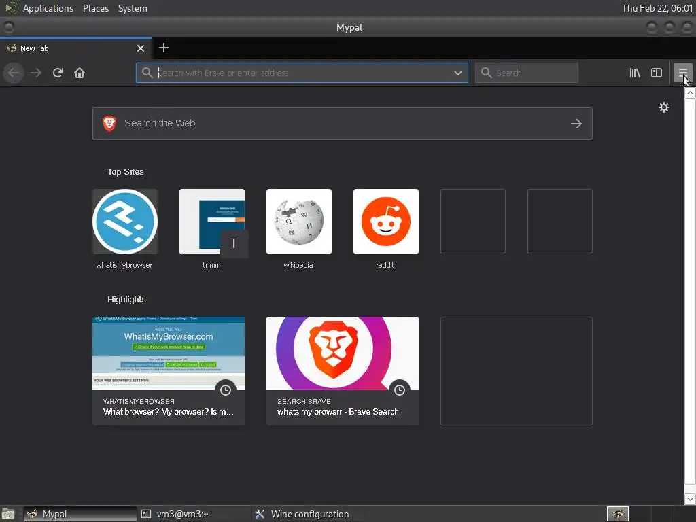696x522 pixels.
Task: Open the Home page button
Action: [x=80, y=73]
